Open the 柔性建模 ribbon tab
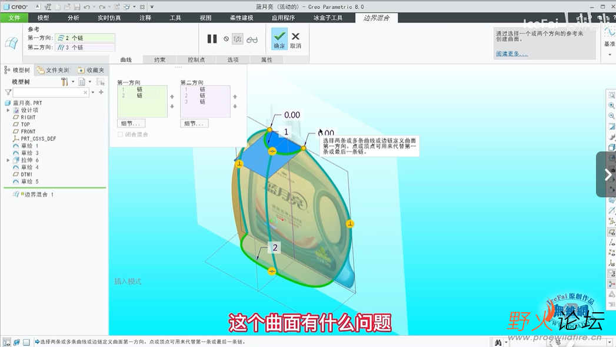Screen dimensions: 616x347 pos(242,18)
